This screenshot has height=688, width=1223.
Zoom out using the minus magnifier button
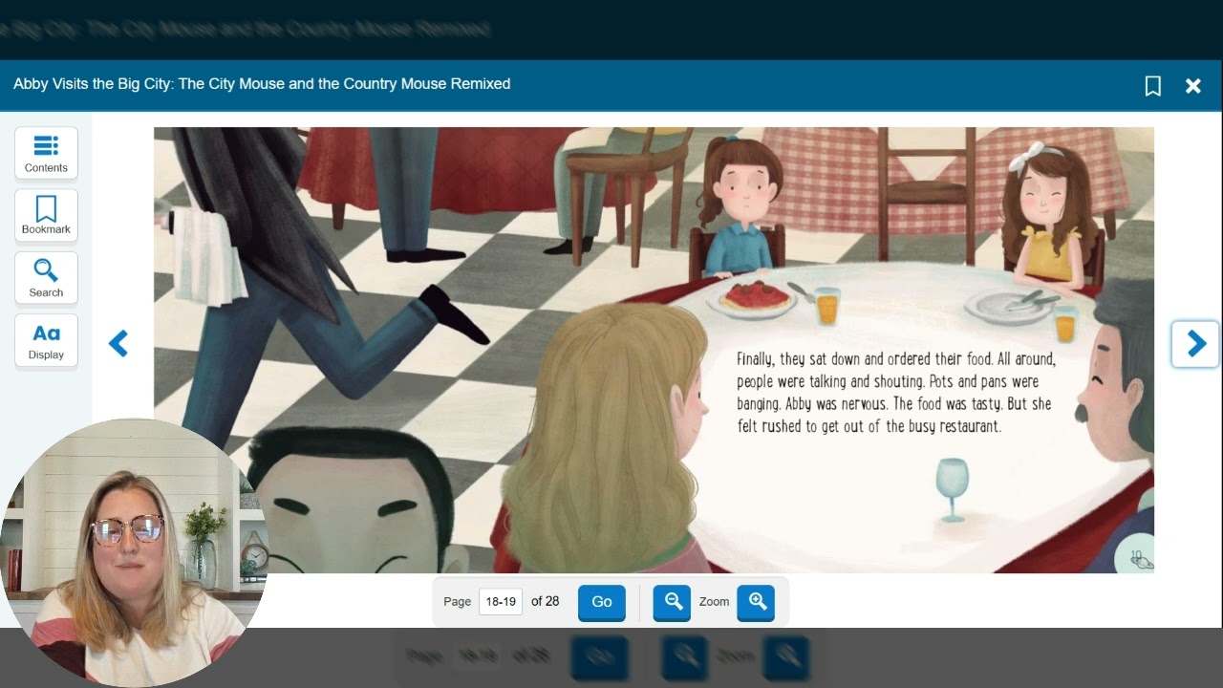(x=672, y=602)
